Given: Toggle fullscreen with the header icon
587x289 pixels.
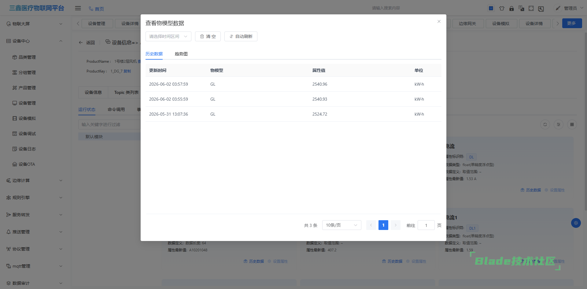Looking at the screenshot, I should coord(531,8).
